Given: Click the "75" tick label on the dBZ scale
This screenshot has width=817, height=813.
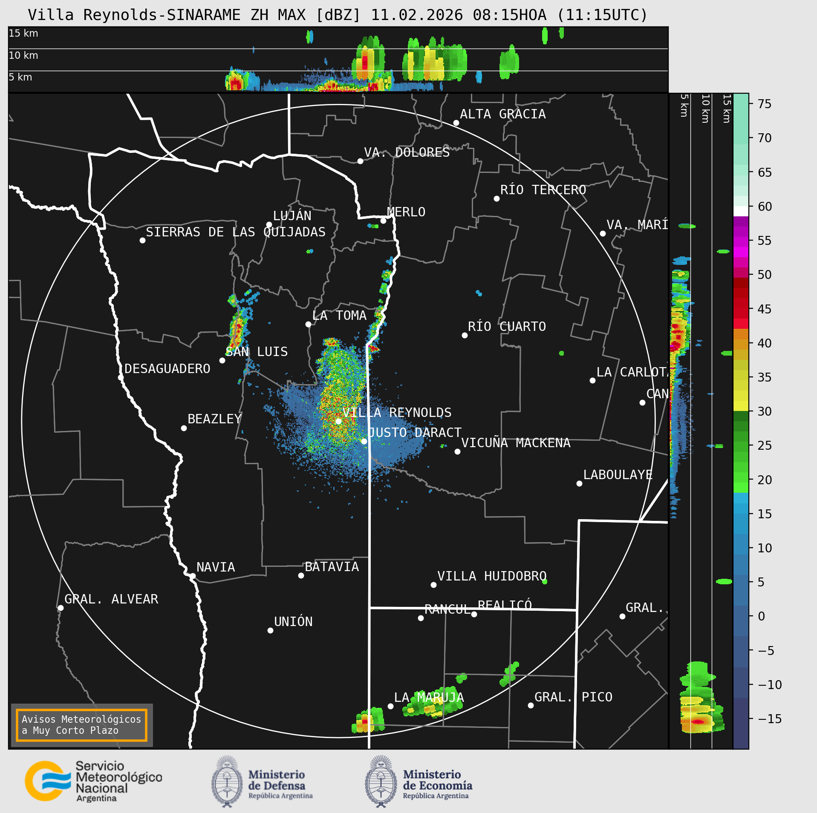Looking at the screenshot, I should 765,104.
